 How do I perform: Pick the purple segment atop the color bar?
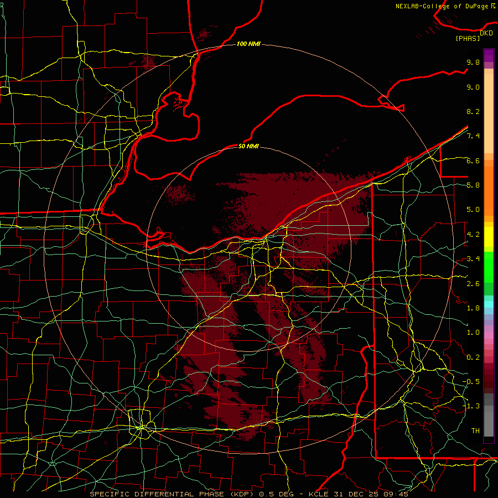coord(489,55)
